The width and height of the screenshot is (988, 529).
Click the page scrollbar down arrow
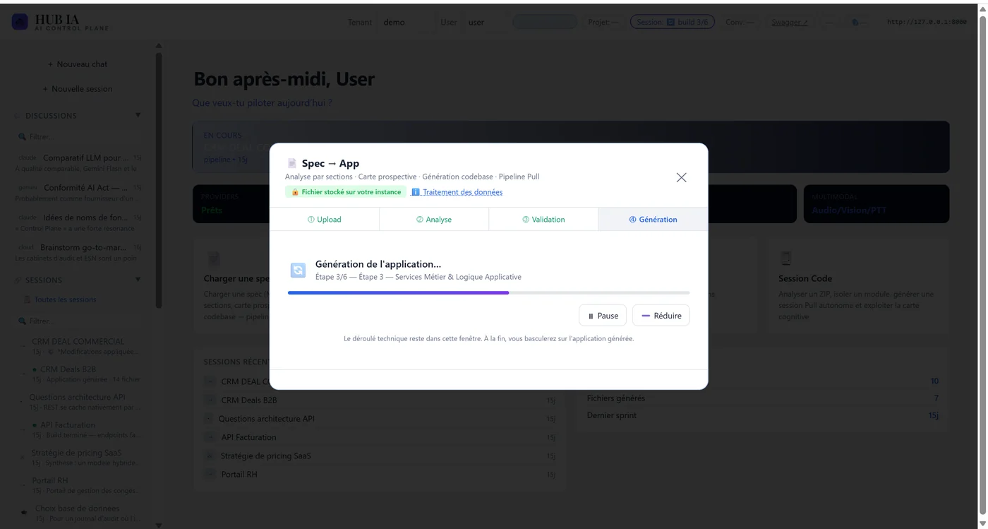982,523
